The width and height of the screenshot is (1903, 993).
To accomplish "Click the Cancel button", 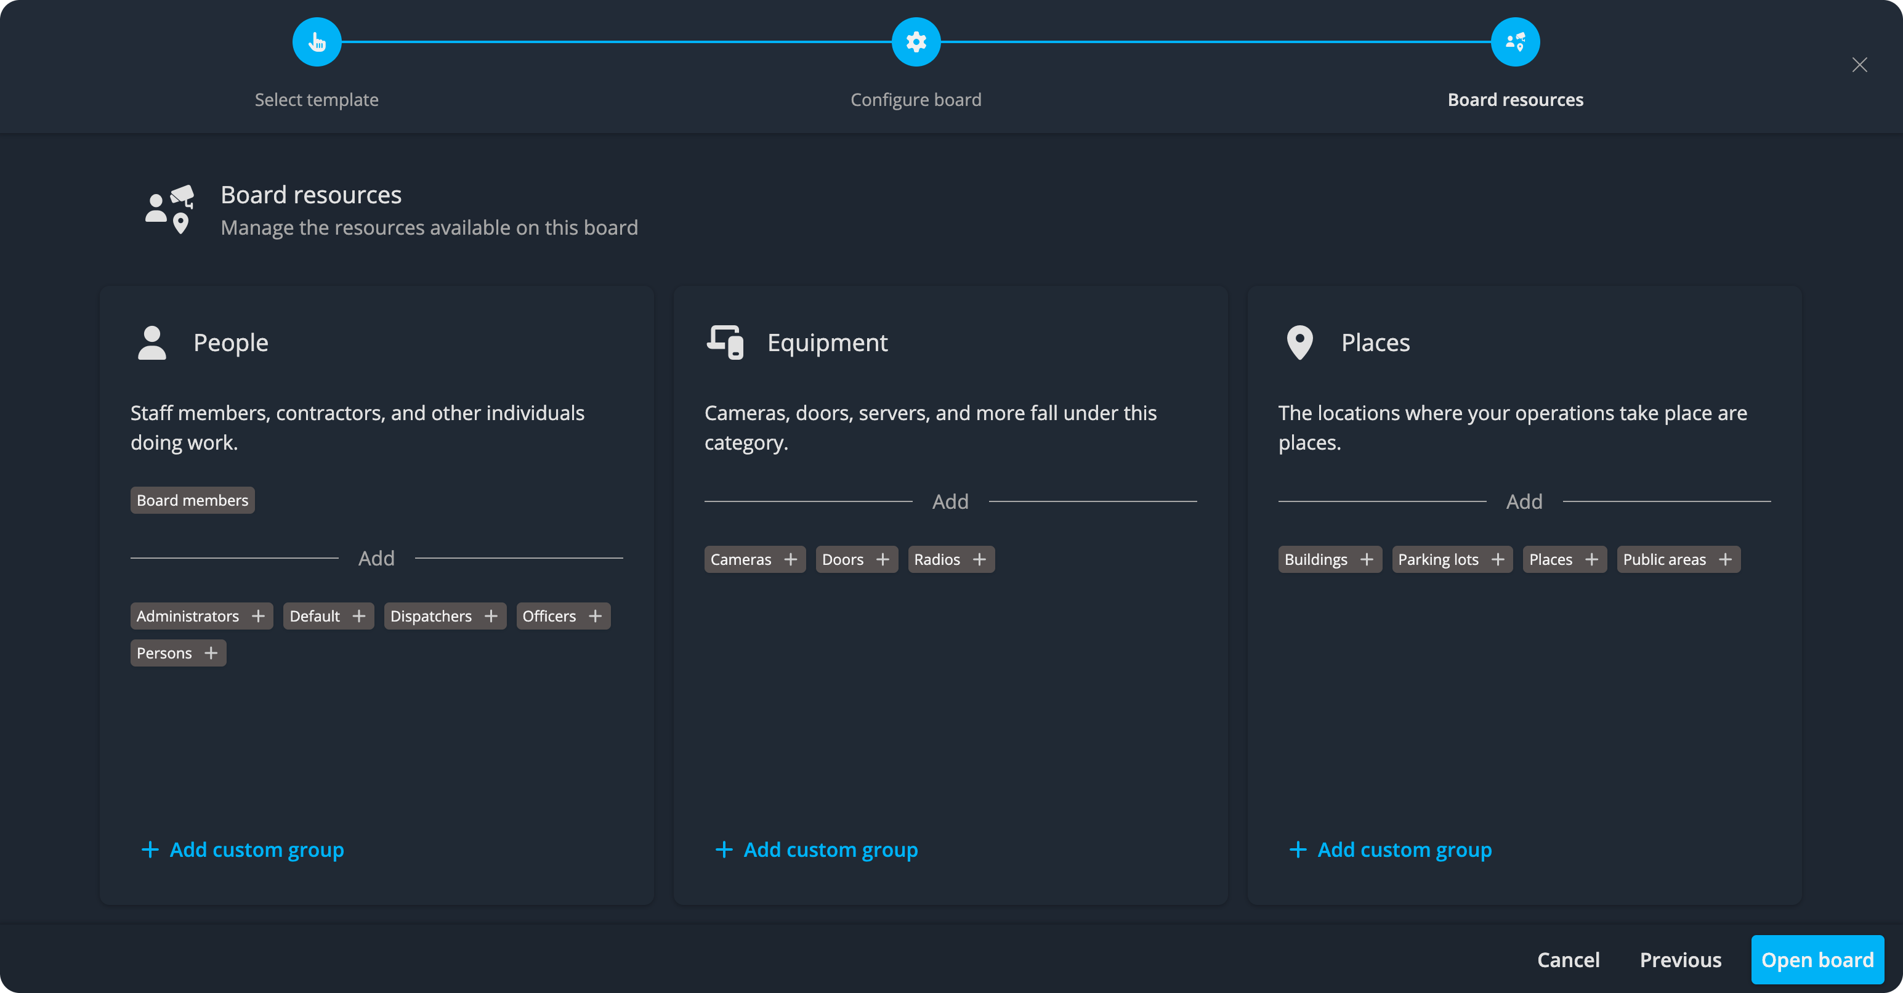I will (1567, 960).
